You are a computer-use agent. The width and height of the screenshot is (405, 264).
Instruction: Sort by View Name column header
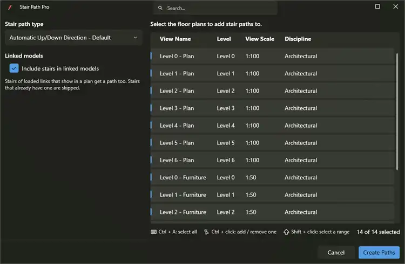[x=175, y=39]
